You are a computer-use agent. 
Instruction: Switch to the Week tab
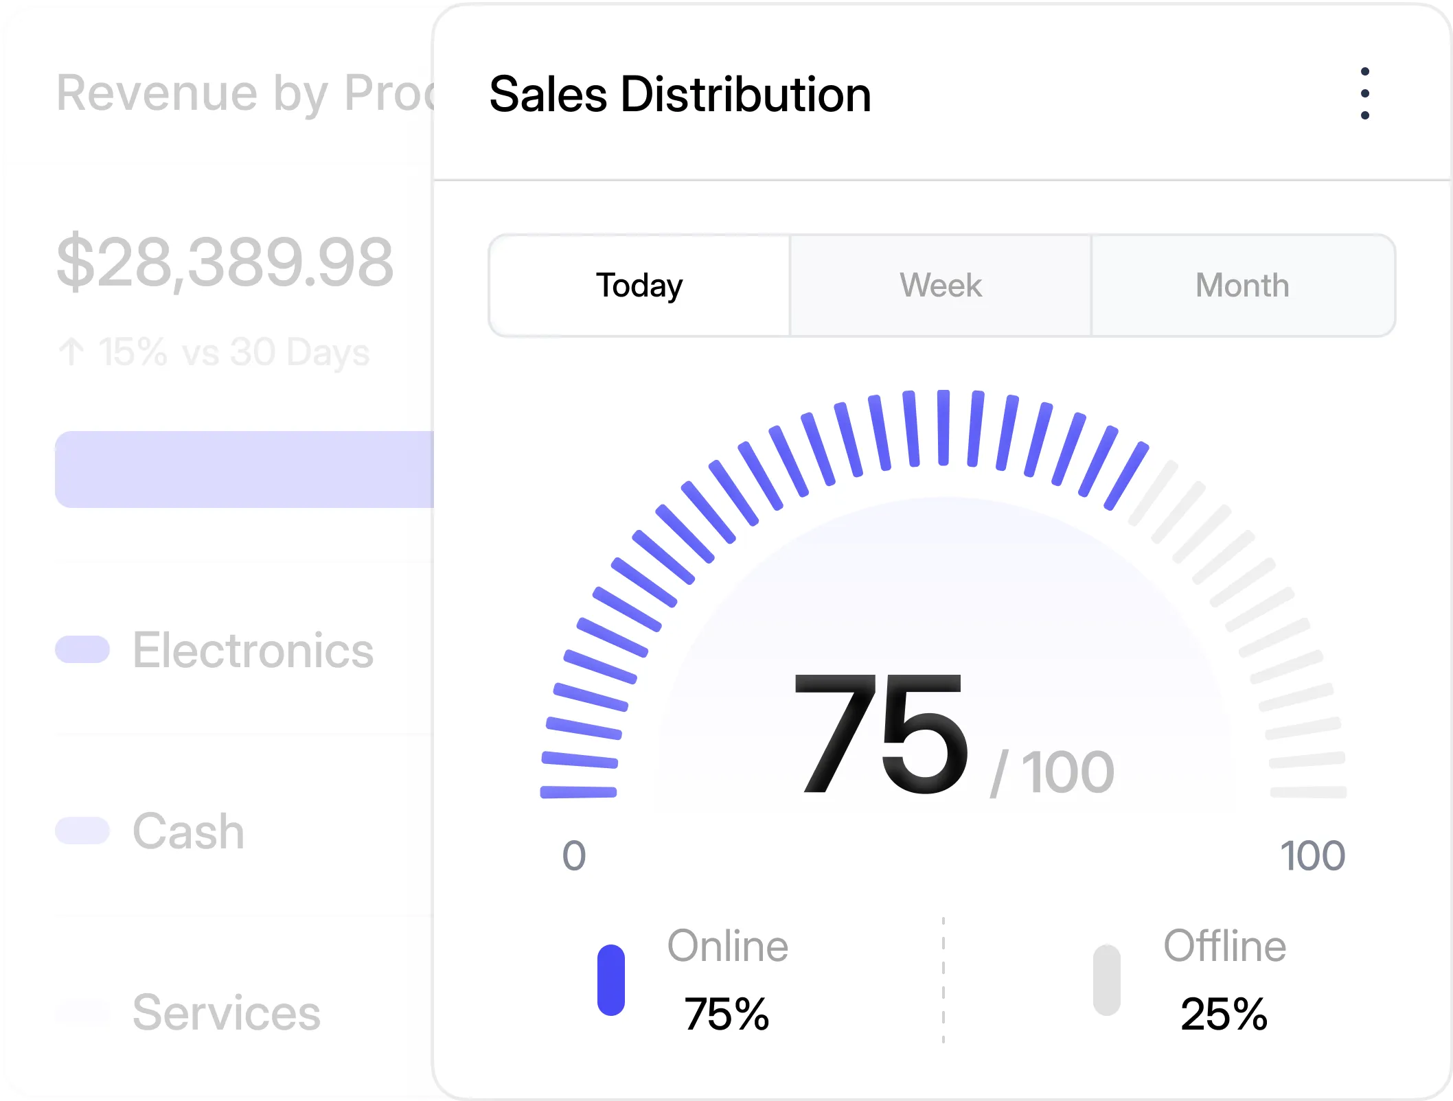941,286
